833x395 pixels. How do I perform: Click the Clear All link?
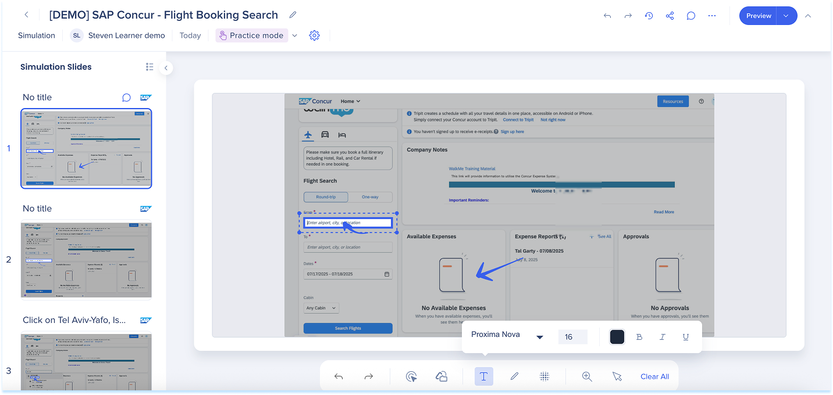coord(654,376)
